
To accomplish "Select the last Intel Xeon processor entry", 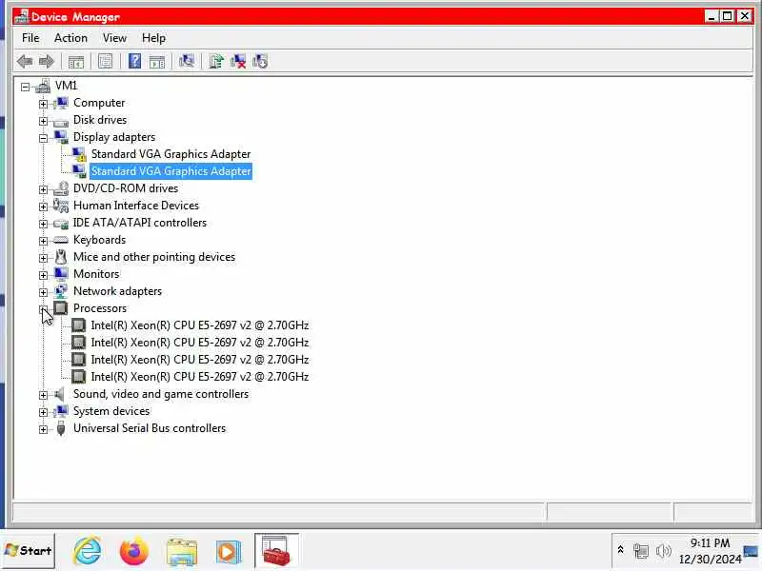I will coord(200,376).
